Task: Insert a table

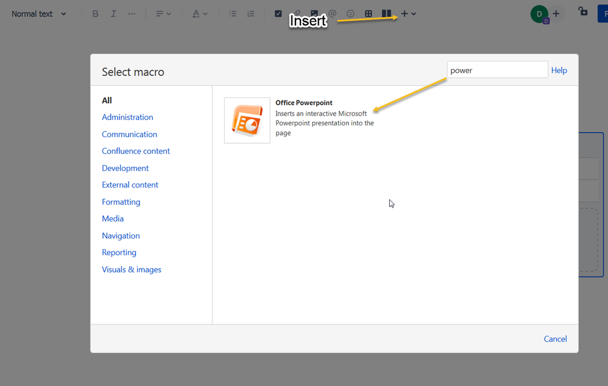Action: point(369,13)
